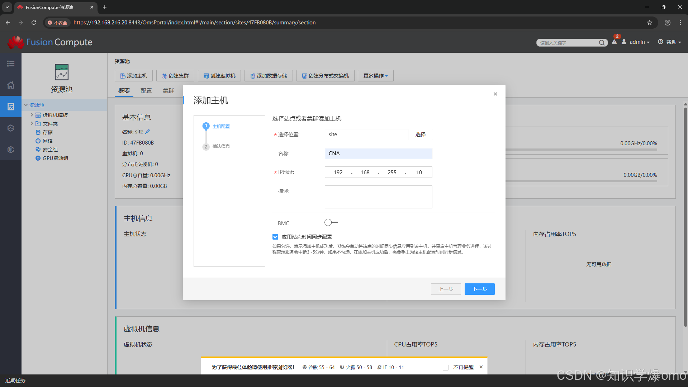
Task: Click the search magnifier icon
Action: pyautogui.click(x=602, y=43)
